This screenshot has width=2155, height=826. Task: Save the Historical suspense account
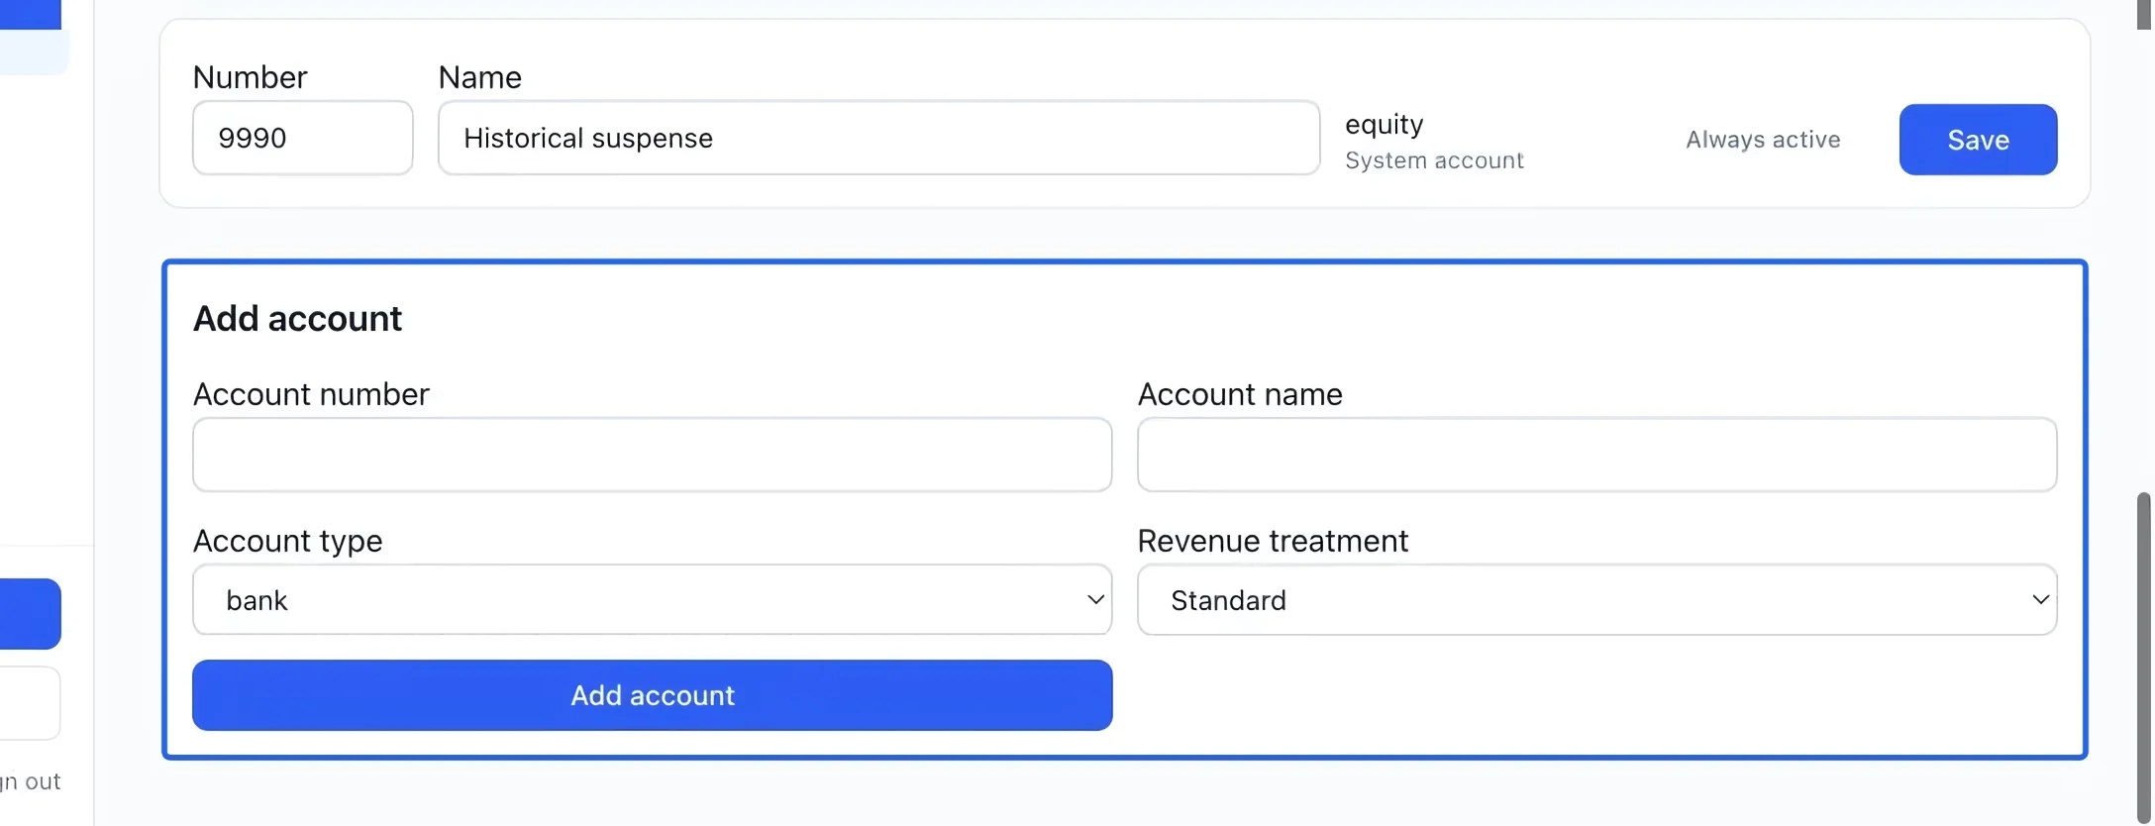point(1978,140)
